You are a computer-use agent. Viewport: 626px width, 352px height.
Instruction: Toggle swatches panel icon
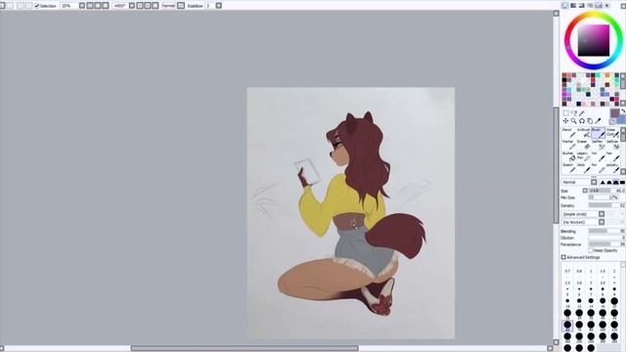pos(599,6)
